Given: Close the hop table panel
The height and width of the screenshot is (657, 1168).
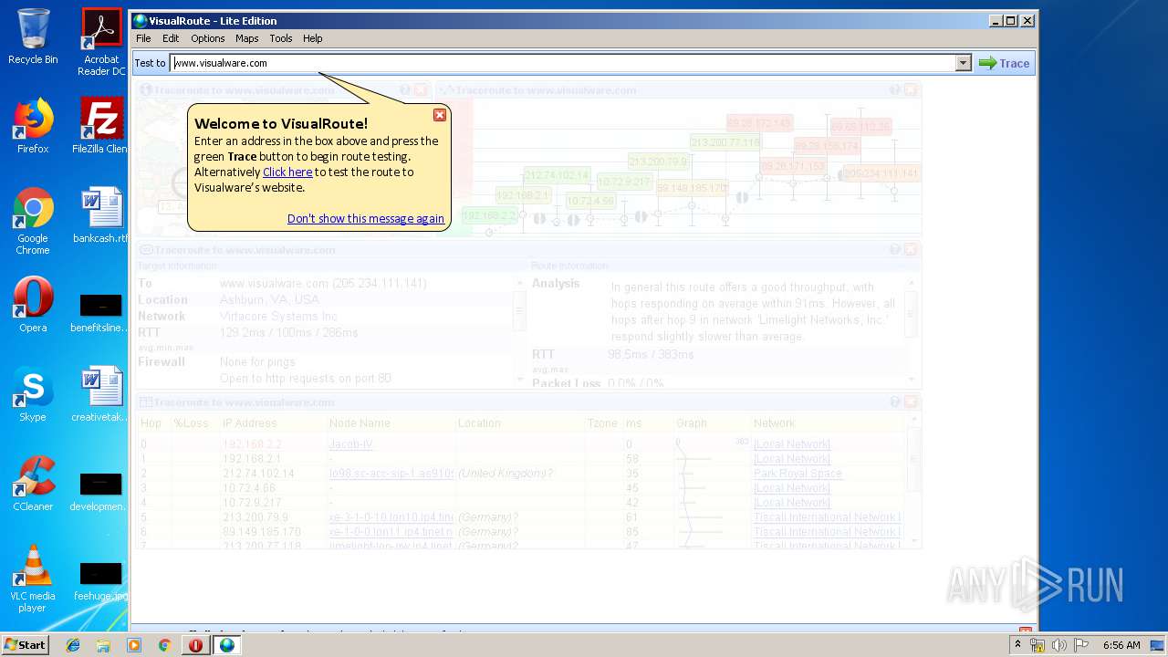Looking at the screenshot, I should point(911,401).
